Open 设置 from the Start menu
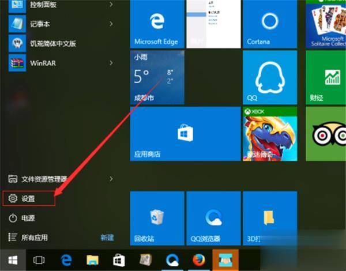 29,198
